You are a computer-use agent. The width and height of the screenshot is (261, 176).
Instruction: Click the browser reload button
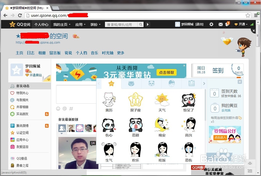click(x=20, y=15)
